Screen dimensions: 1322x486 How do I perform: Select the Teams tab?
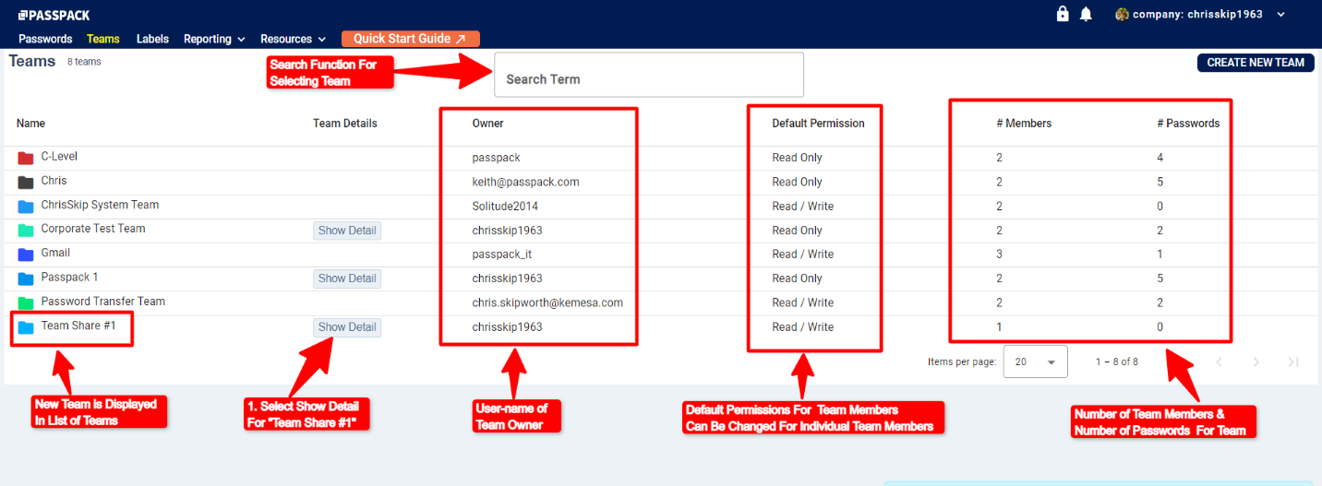[103, 39]
